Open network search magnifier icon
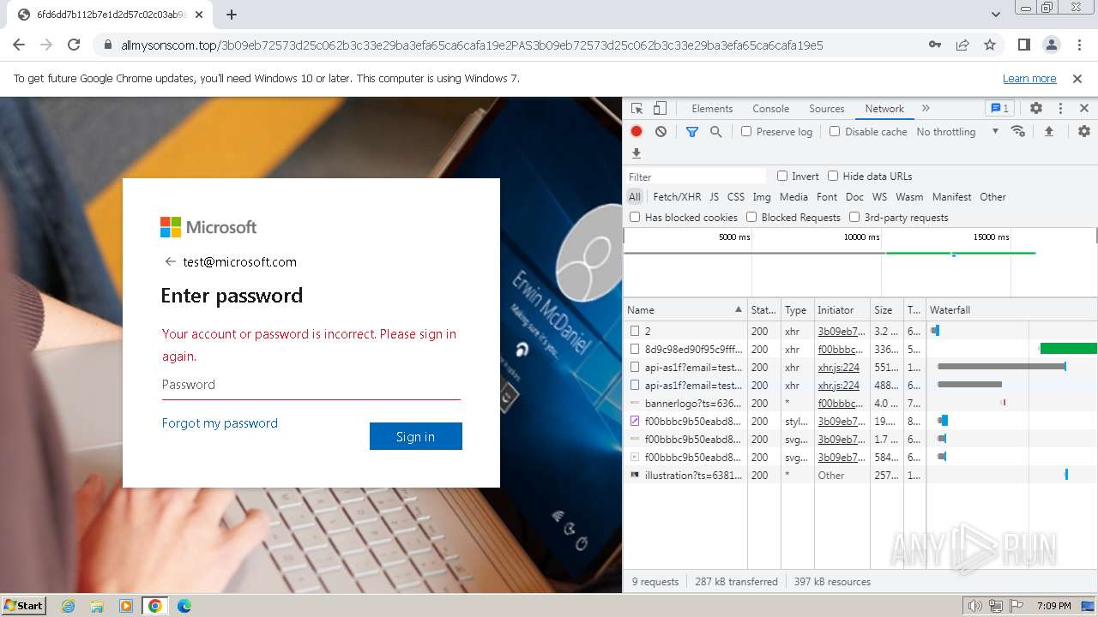The height and width of the screenshot is (617, 1098). pos(715,131)
